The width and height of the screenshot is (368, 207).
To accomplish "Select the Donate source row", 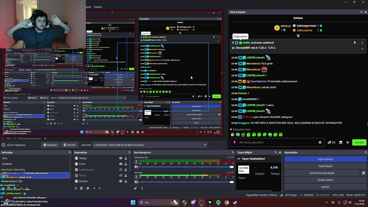I will (x=102, y=181).
